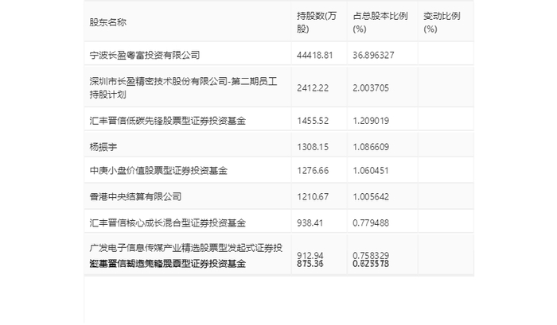
Task: Select the ratio 1.005642
Action: [371, 196]
